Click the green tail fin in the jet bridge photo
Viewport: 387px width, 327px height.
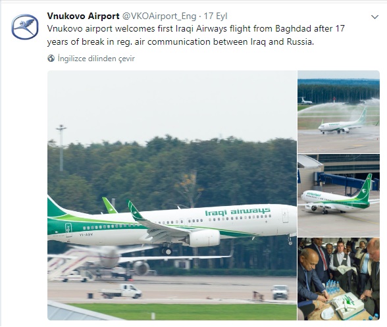pyautogui.click(x=365, y=188)
